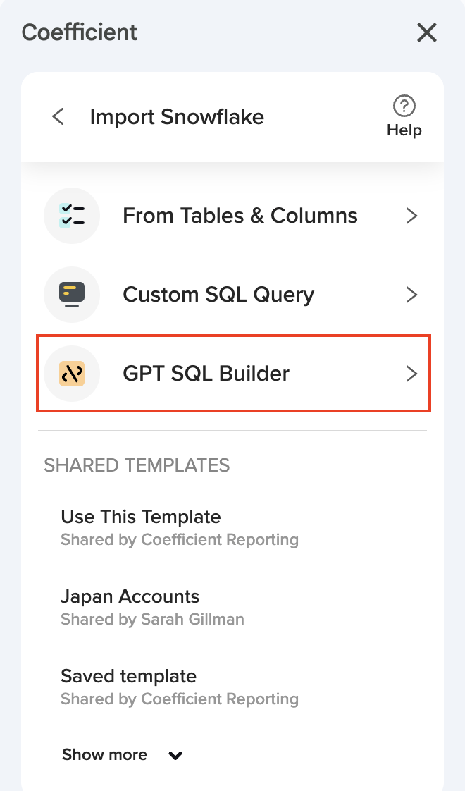Open the Use This Template shared template
The height and width of the screenshot is (791, 465).
coord(141,517)
